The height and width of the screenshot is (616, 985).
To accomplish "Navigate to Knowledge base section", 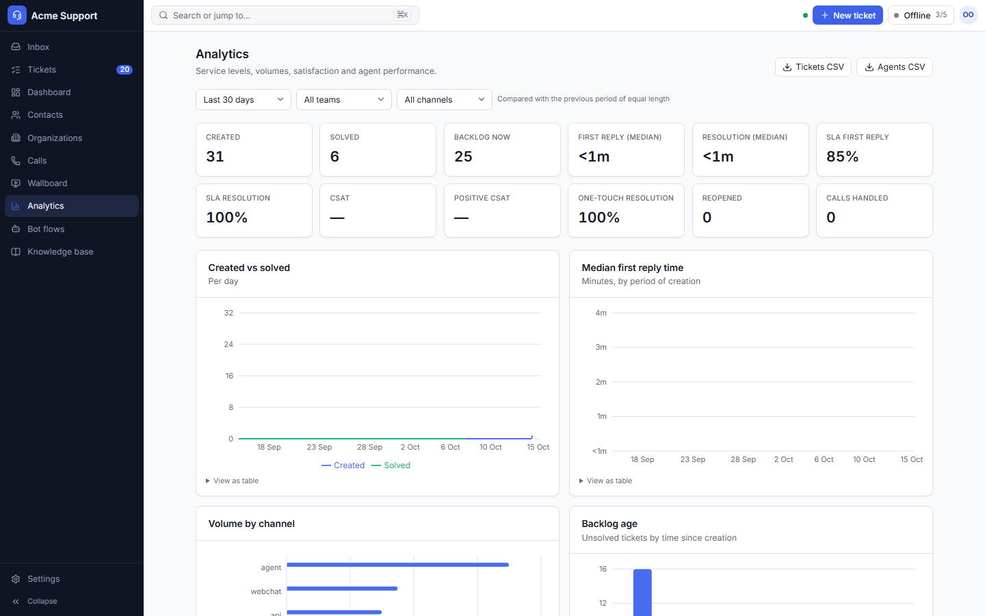I will tap(72, 252).
